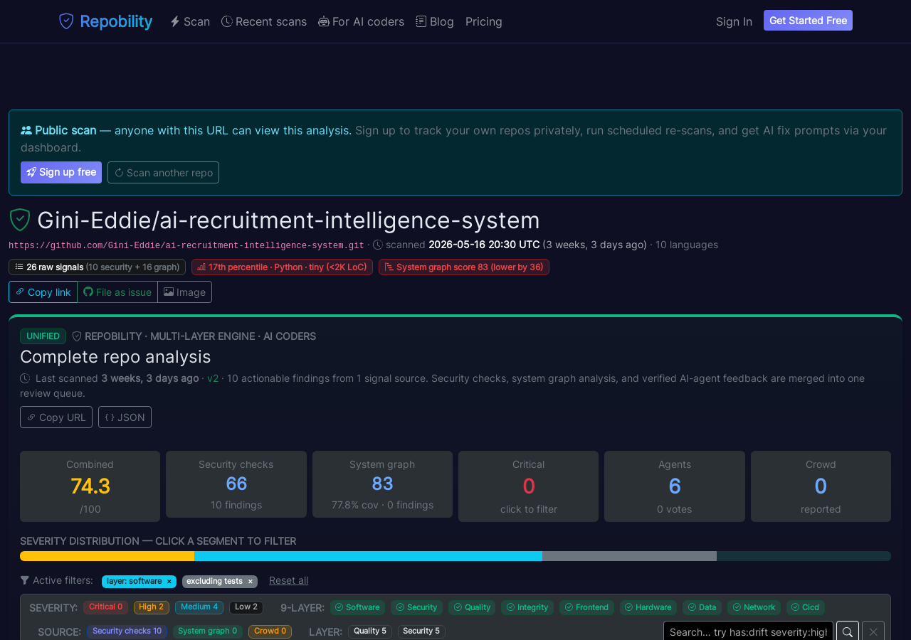The width and height of the screenshot is (911, 640).
Task: Click File as issue button
Action: (x=117, y=292)
